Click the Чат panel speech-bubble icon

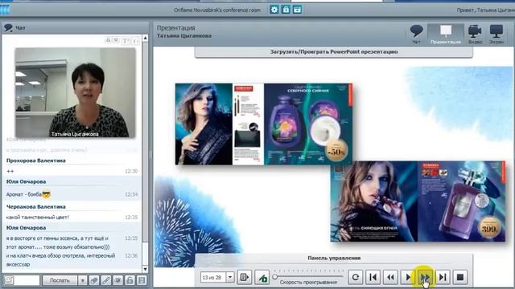pyautogui.click(x=8, y=28)
